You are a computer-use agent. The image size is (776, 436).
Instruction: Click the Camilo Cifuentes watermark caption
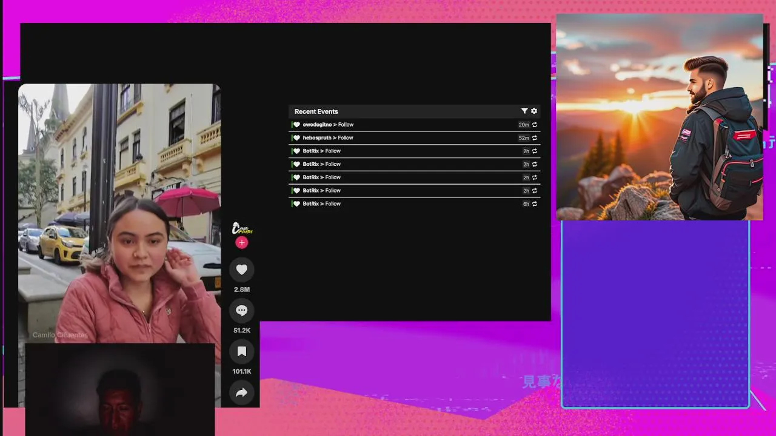(60, 335)
